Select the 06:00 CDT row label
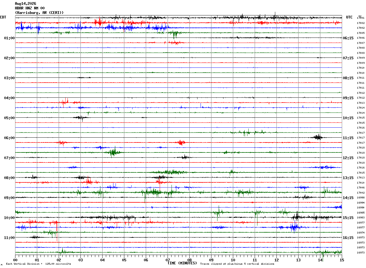This screenshot has width=366, height=268. click(9, 138)
